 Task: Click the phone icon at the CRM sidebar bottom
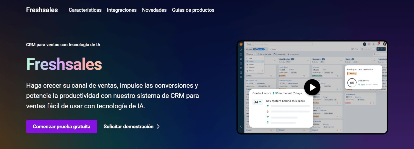[241, 127]
